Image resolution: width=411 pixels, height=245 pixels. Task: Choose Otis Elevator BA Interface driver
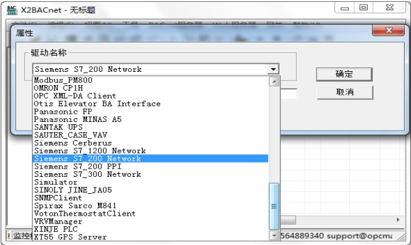click(x=151, y=103)
